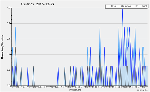This screenshot has width=150, height=92.
Task: Click the orange Bots line swatch
Action: [x=139, y=6]
